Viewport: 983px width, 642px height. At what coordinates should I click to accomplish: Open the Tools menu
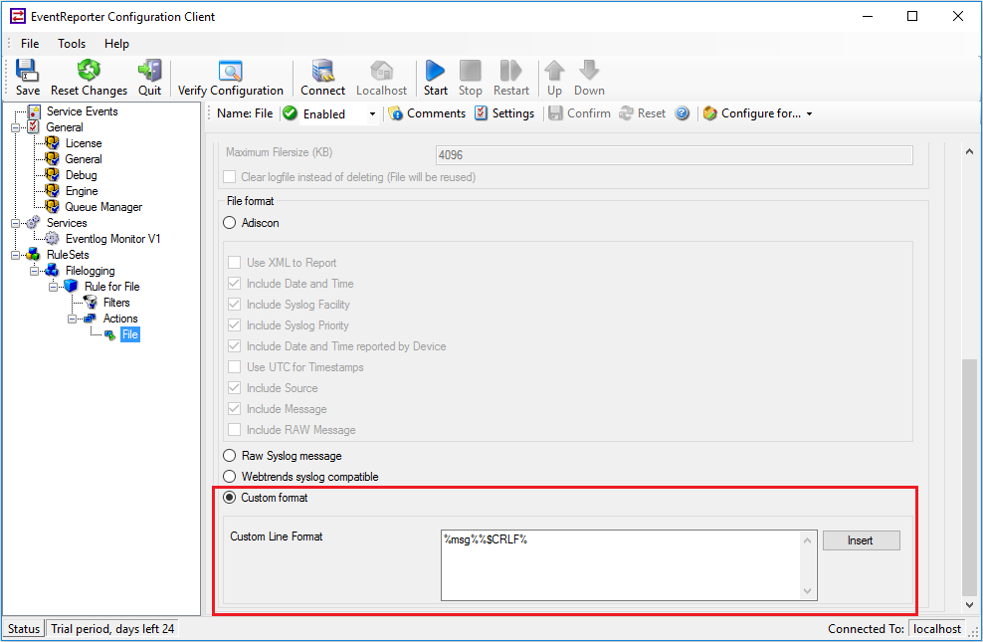click(72, 43)
